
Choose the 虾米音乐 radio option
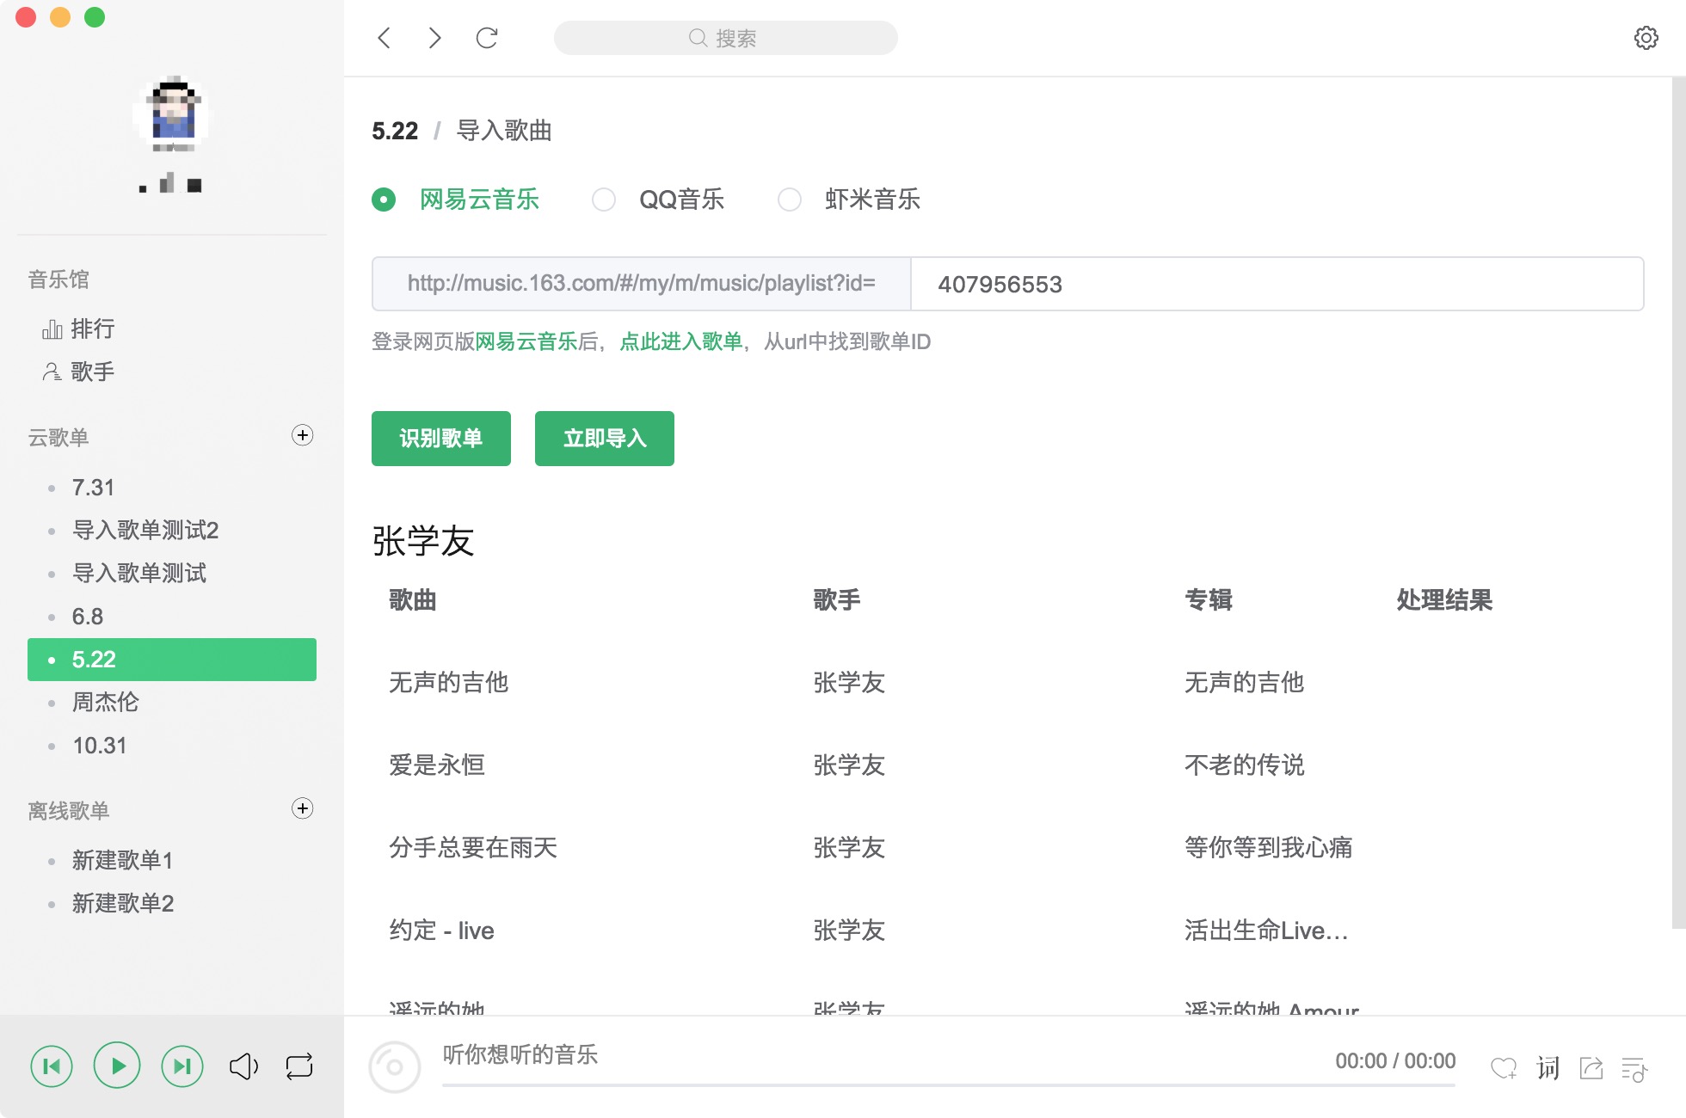(x=790, y=200)
